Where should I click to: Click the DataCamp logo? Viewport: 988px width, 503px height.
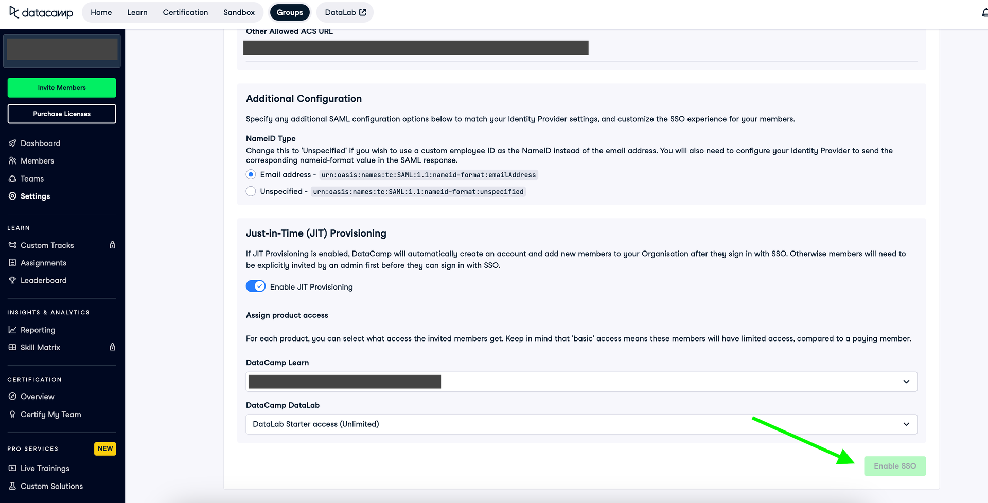(x=41, y=12)
